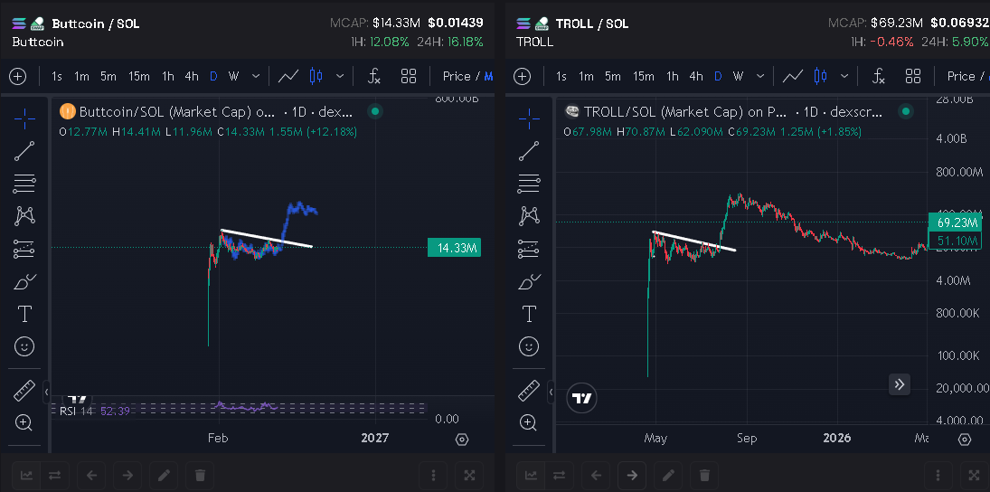Switch Buttcoin chart to candlestick style

coord(316,76)
